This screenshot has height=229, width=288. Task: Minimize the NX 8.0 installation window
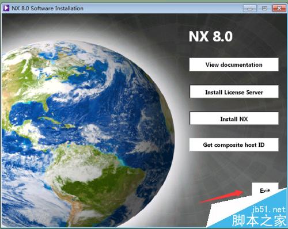250,8
